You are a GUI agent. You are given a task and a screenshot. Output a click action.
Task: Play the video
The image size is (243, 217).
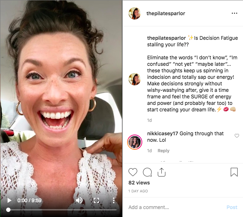pyautogui.click(x=9, y=200)
